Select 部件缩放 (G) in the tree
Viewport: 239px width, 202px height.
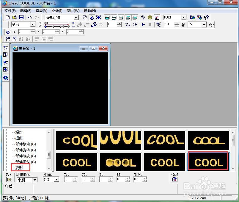[x=26, y=156]
